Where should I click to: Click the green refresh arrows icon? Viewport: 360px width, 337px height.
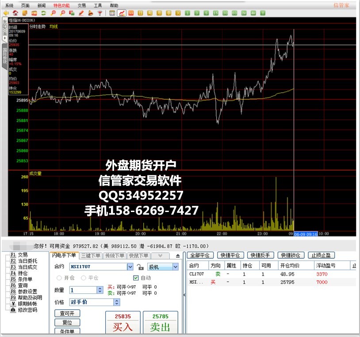point(44,13)
